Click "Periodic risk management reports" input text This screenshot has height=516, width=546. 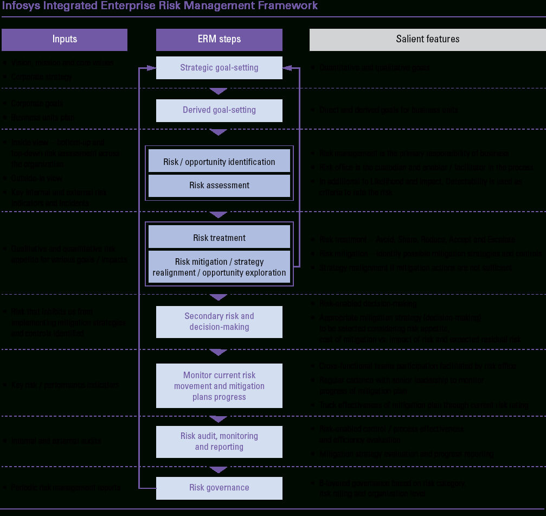point(66,488)
